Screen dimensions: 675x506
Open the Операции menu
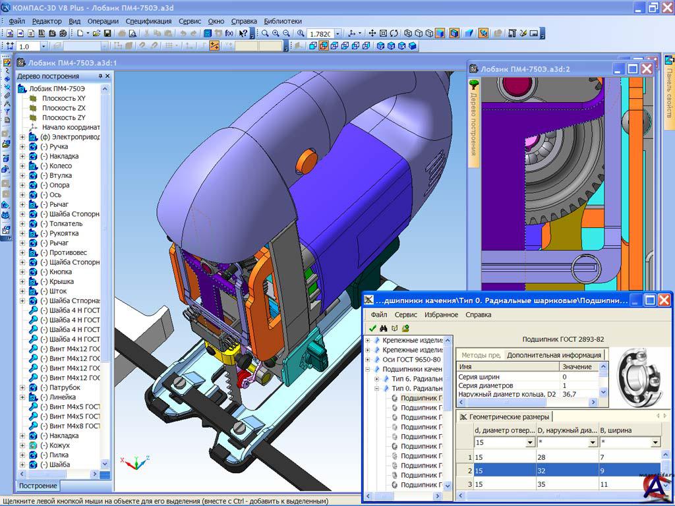(103, 21)
